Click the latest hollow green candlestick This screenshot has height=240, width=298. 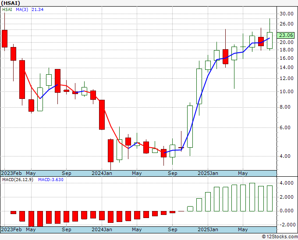point(270,40)
